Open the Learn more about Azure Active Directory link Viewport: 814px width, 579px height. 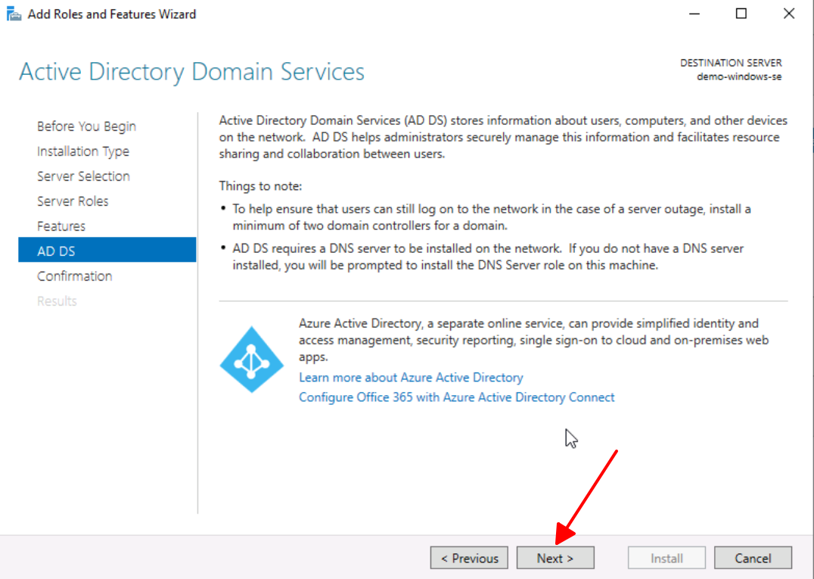tap(411, 377)
